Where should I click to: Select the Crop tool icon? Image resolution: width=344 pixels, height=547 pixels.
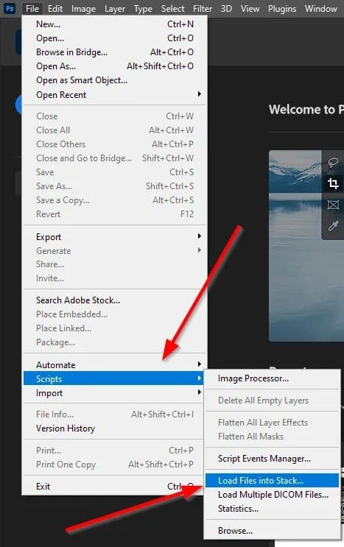coord(333,183)
